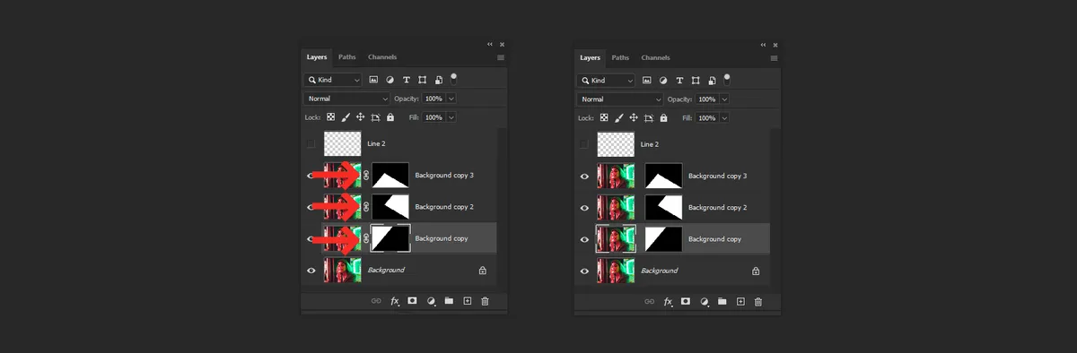Lock all padlock icon in left panel's Lock row
This screenshot has height=353, width=1077.
pyautogui.click(x=390, y=117)
